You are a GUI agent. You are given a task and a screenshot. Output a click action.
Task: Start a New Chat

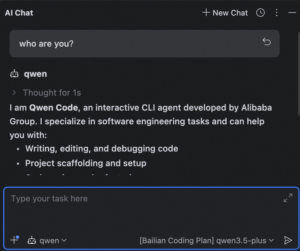click(x=225, y=13)
